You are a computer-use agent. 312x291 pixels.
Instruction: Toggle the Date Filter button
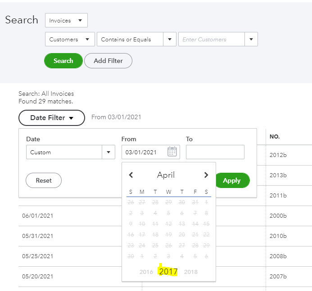(52, 118)
